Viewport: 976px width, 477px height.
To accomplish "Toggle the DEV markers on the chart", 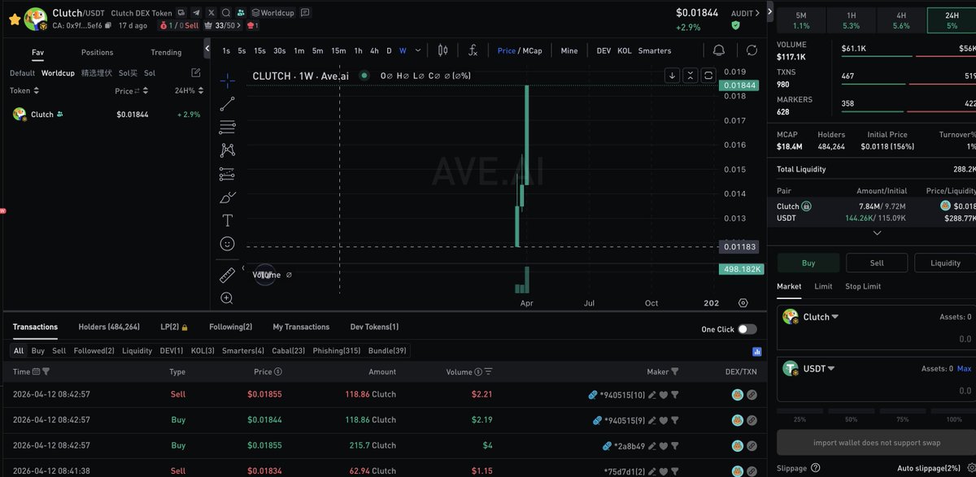I will click(x=603, y=50).
